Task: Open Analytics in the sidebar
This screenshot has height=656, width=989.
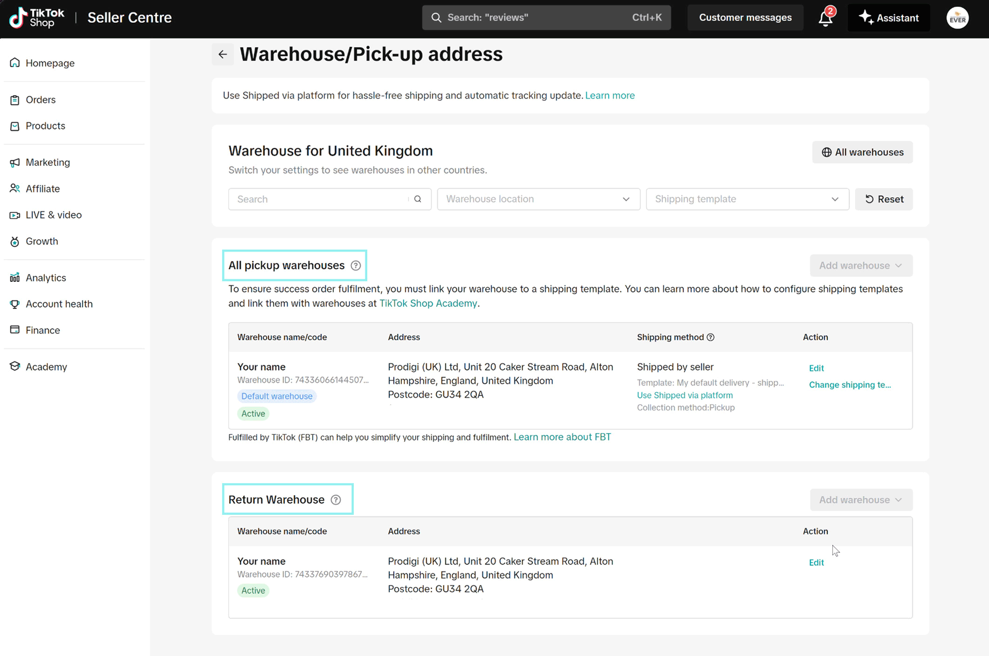Action: pos(46,278)
